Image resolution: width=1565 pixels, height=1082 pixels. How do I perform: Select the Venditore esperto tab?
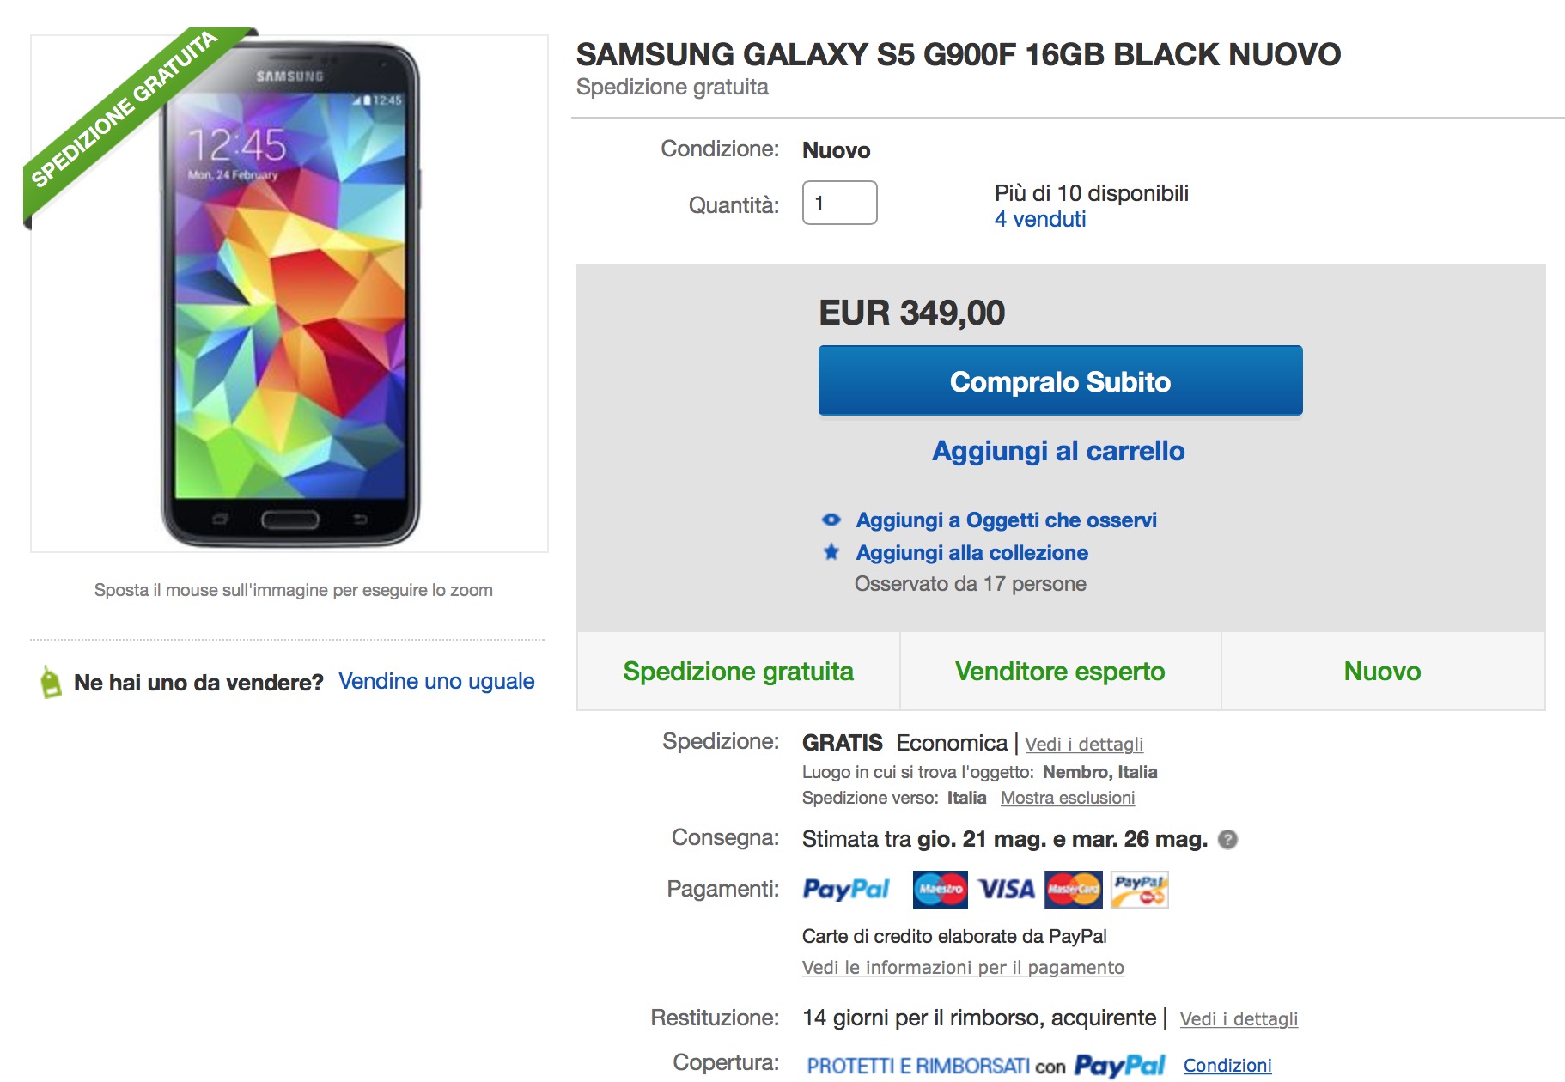1060,672
